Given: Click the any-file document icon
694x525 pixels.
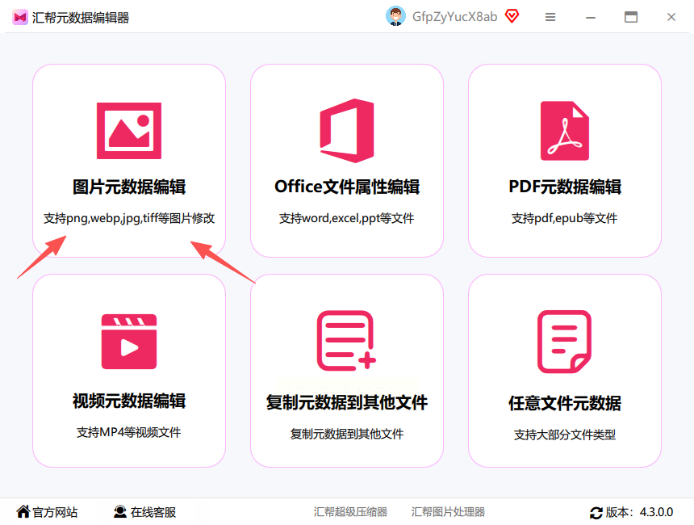Looking at the screenshot, I should pyautogui.click(x=564, y=342).
